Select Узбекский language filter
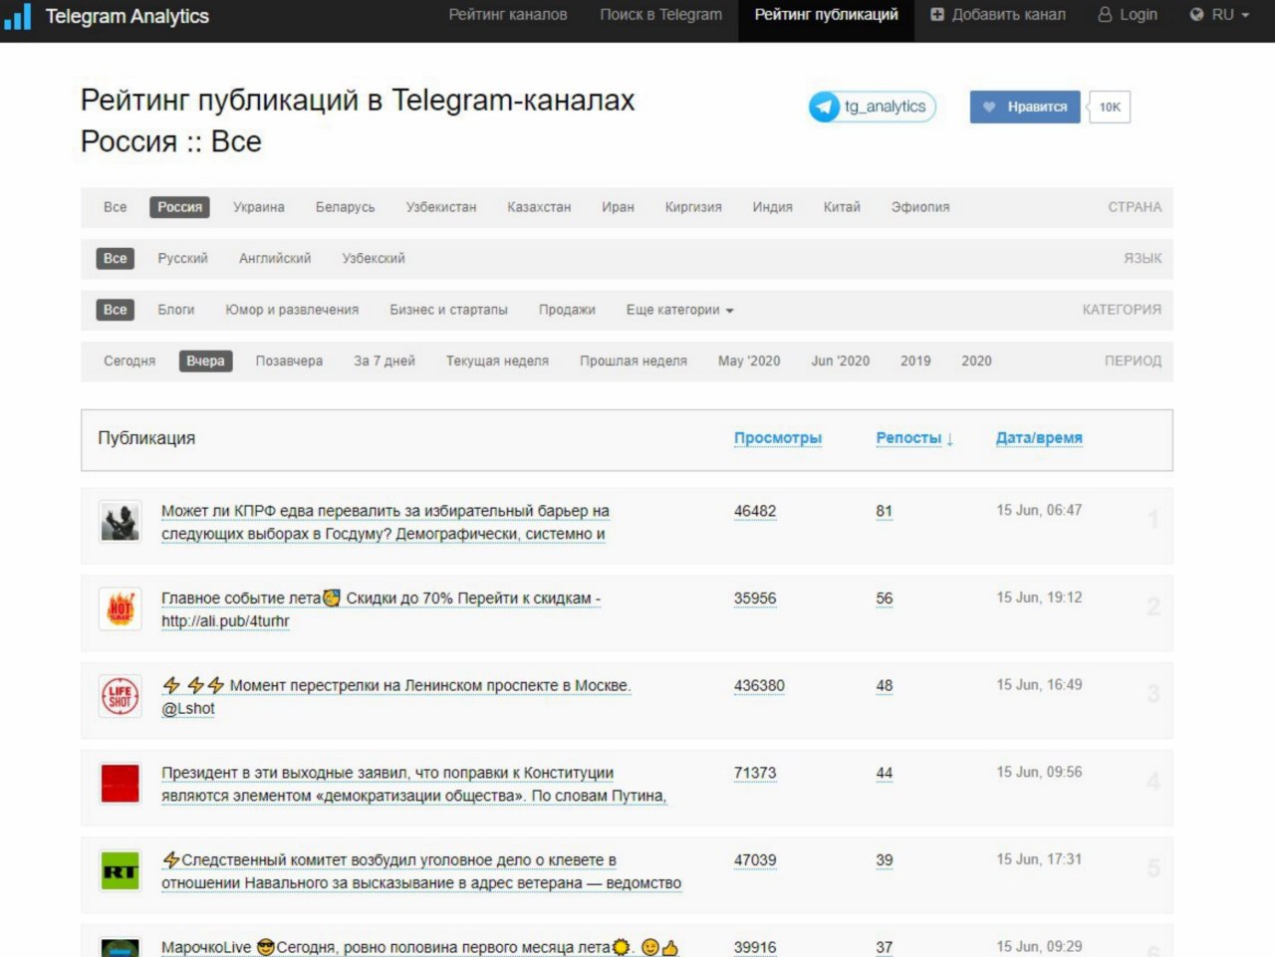 (x=374, y=258)
